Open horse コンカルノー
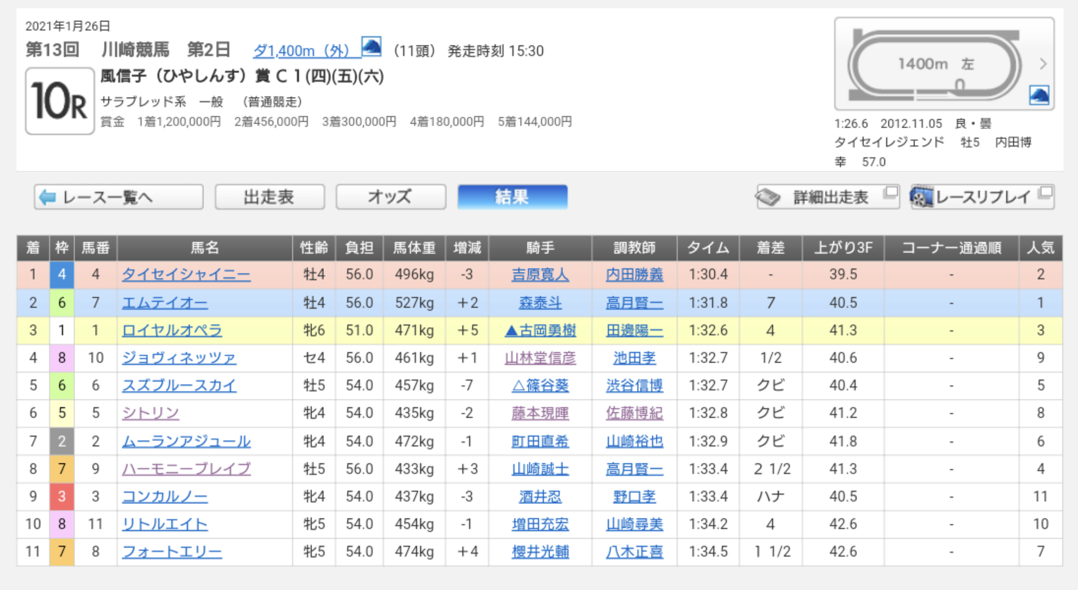 tap(165, 496)
